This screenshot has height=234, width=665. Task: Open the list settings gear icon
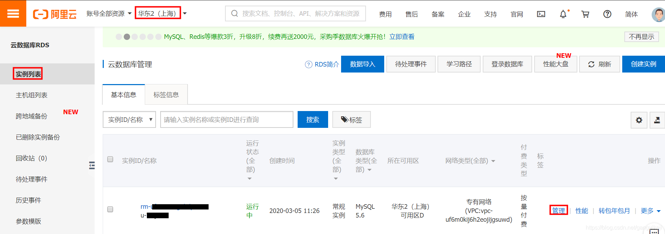[639, 120]
